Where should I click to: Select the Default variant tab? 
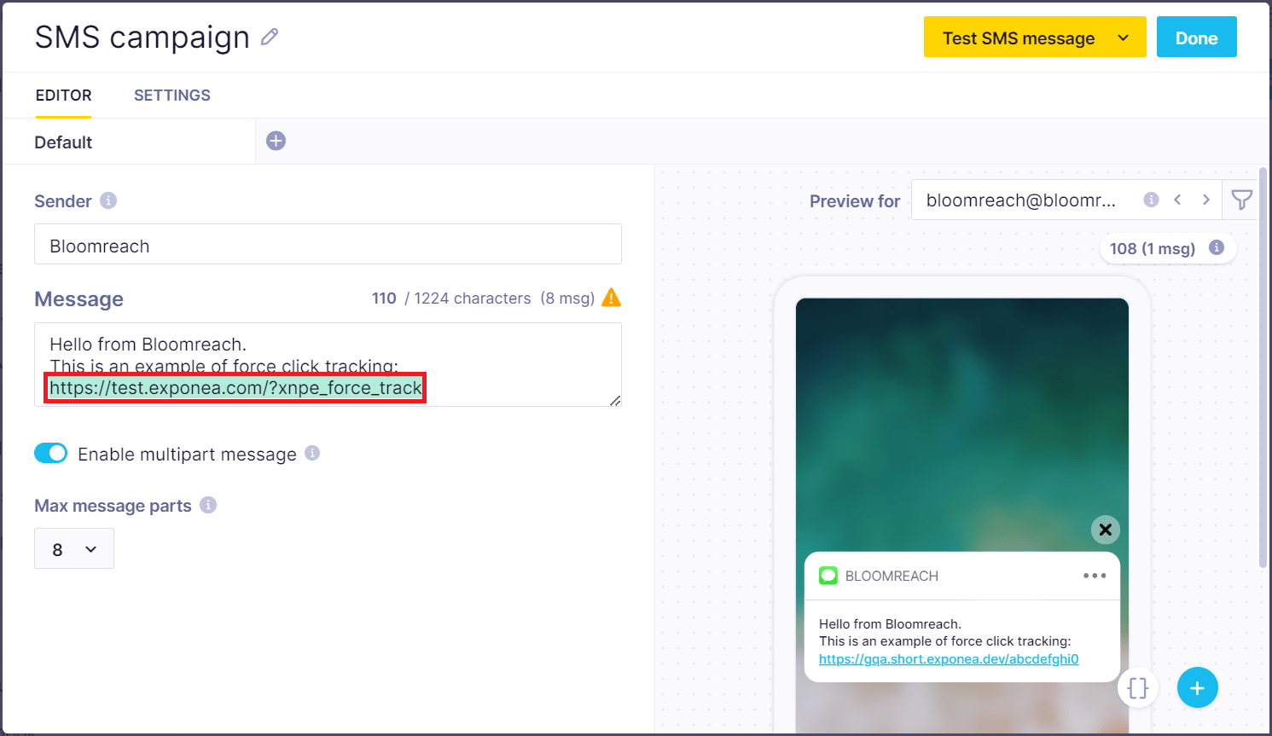(x=63, y=142)
